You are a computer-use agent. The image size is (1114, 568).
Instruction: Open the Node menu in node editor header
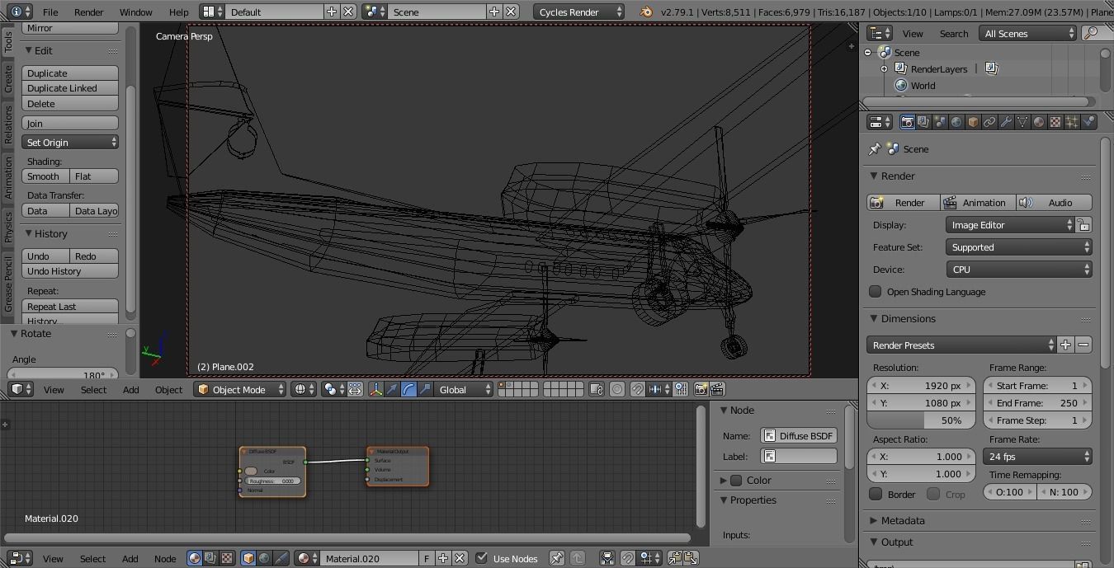tap(165, 558)
